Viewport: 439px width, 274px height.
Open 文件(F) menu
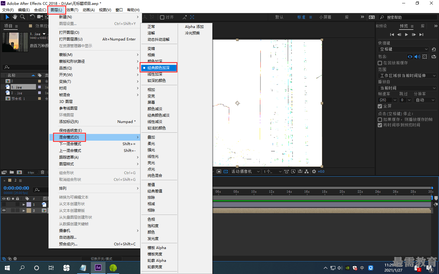click(8, 10)
